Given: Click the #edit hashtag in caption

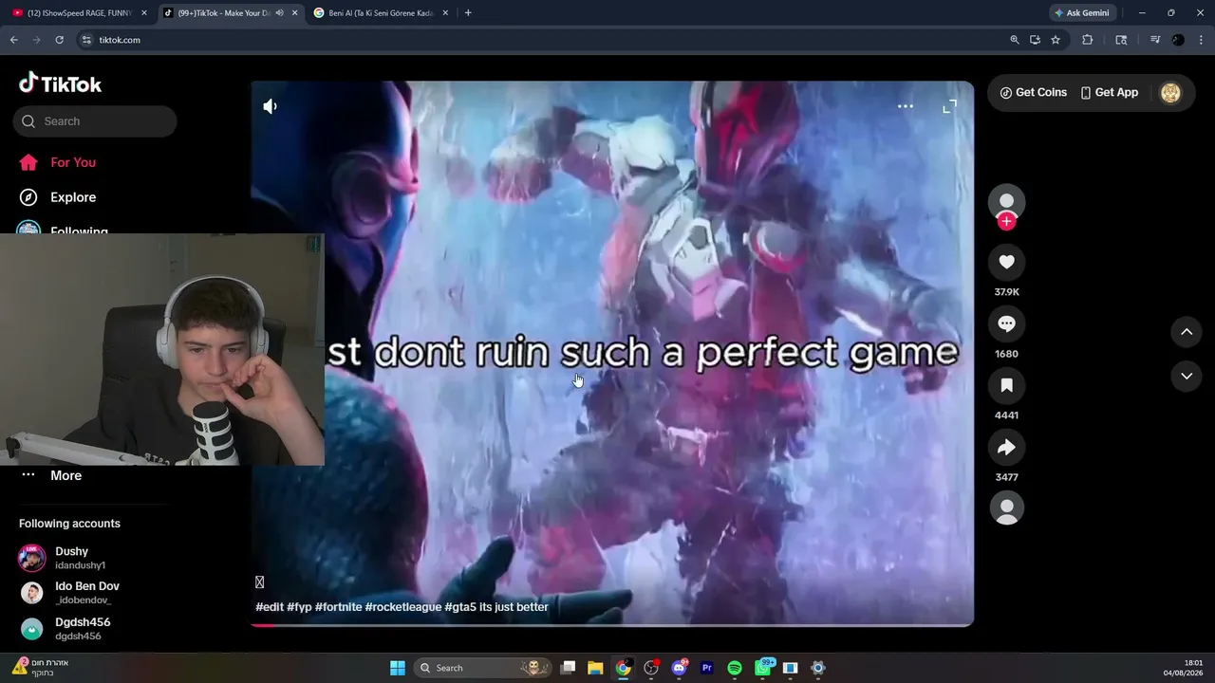Looking at the screenshot, I should [270, 607].
